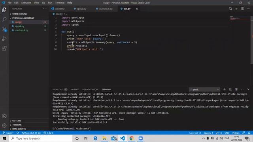
Task: Open Google Chrome from taskbar
Action: click(132, 138)
